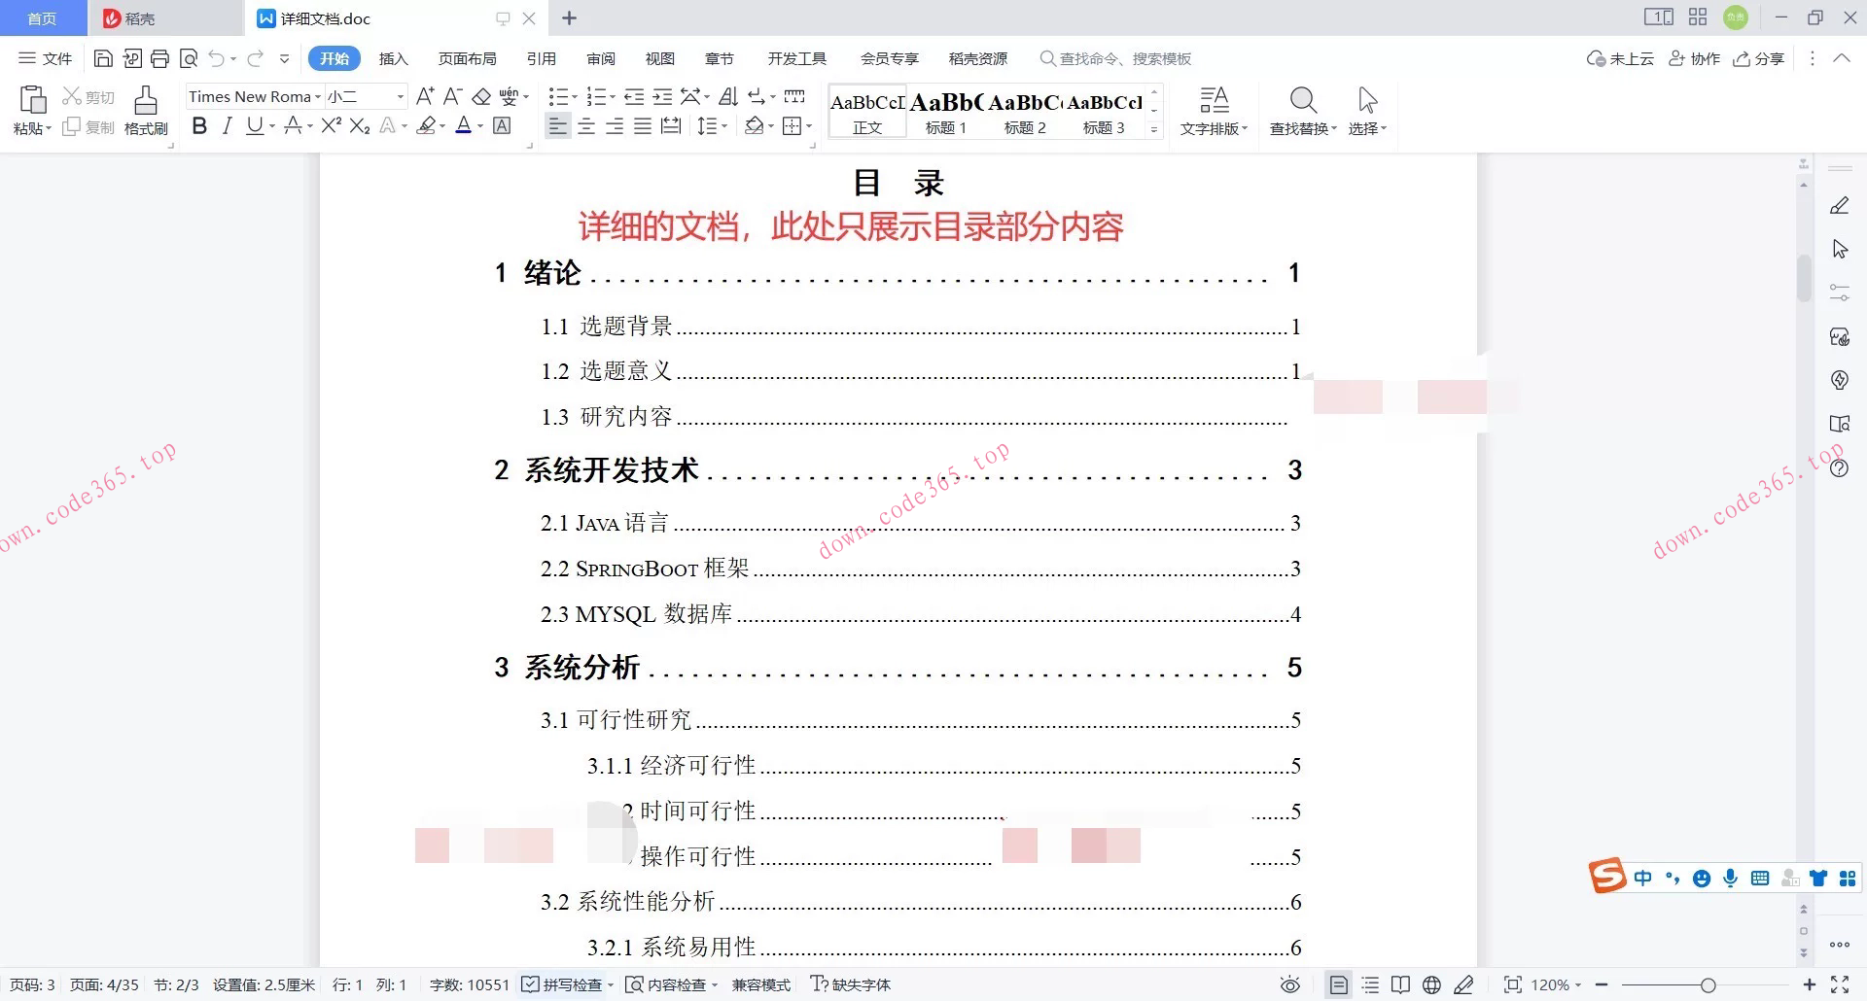Image resolution: width=1867 pixels, height=1001 pixels.
Task: Click the 分享 share button
Action: click(x=1760, y=58)
